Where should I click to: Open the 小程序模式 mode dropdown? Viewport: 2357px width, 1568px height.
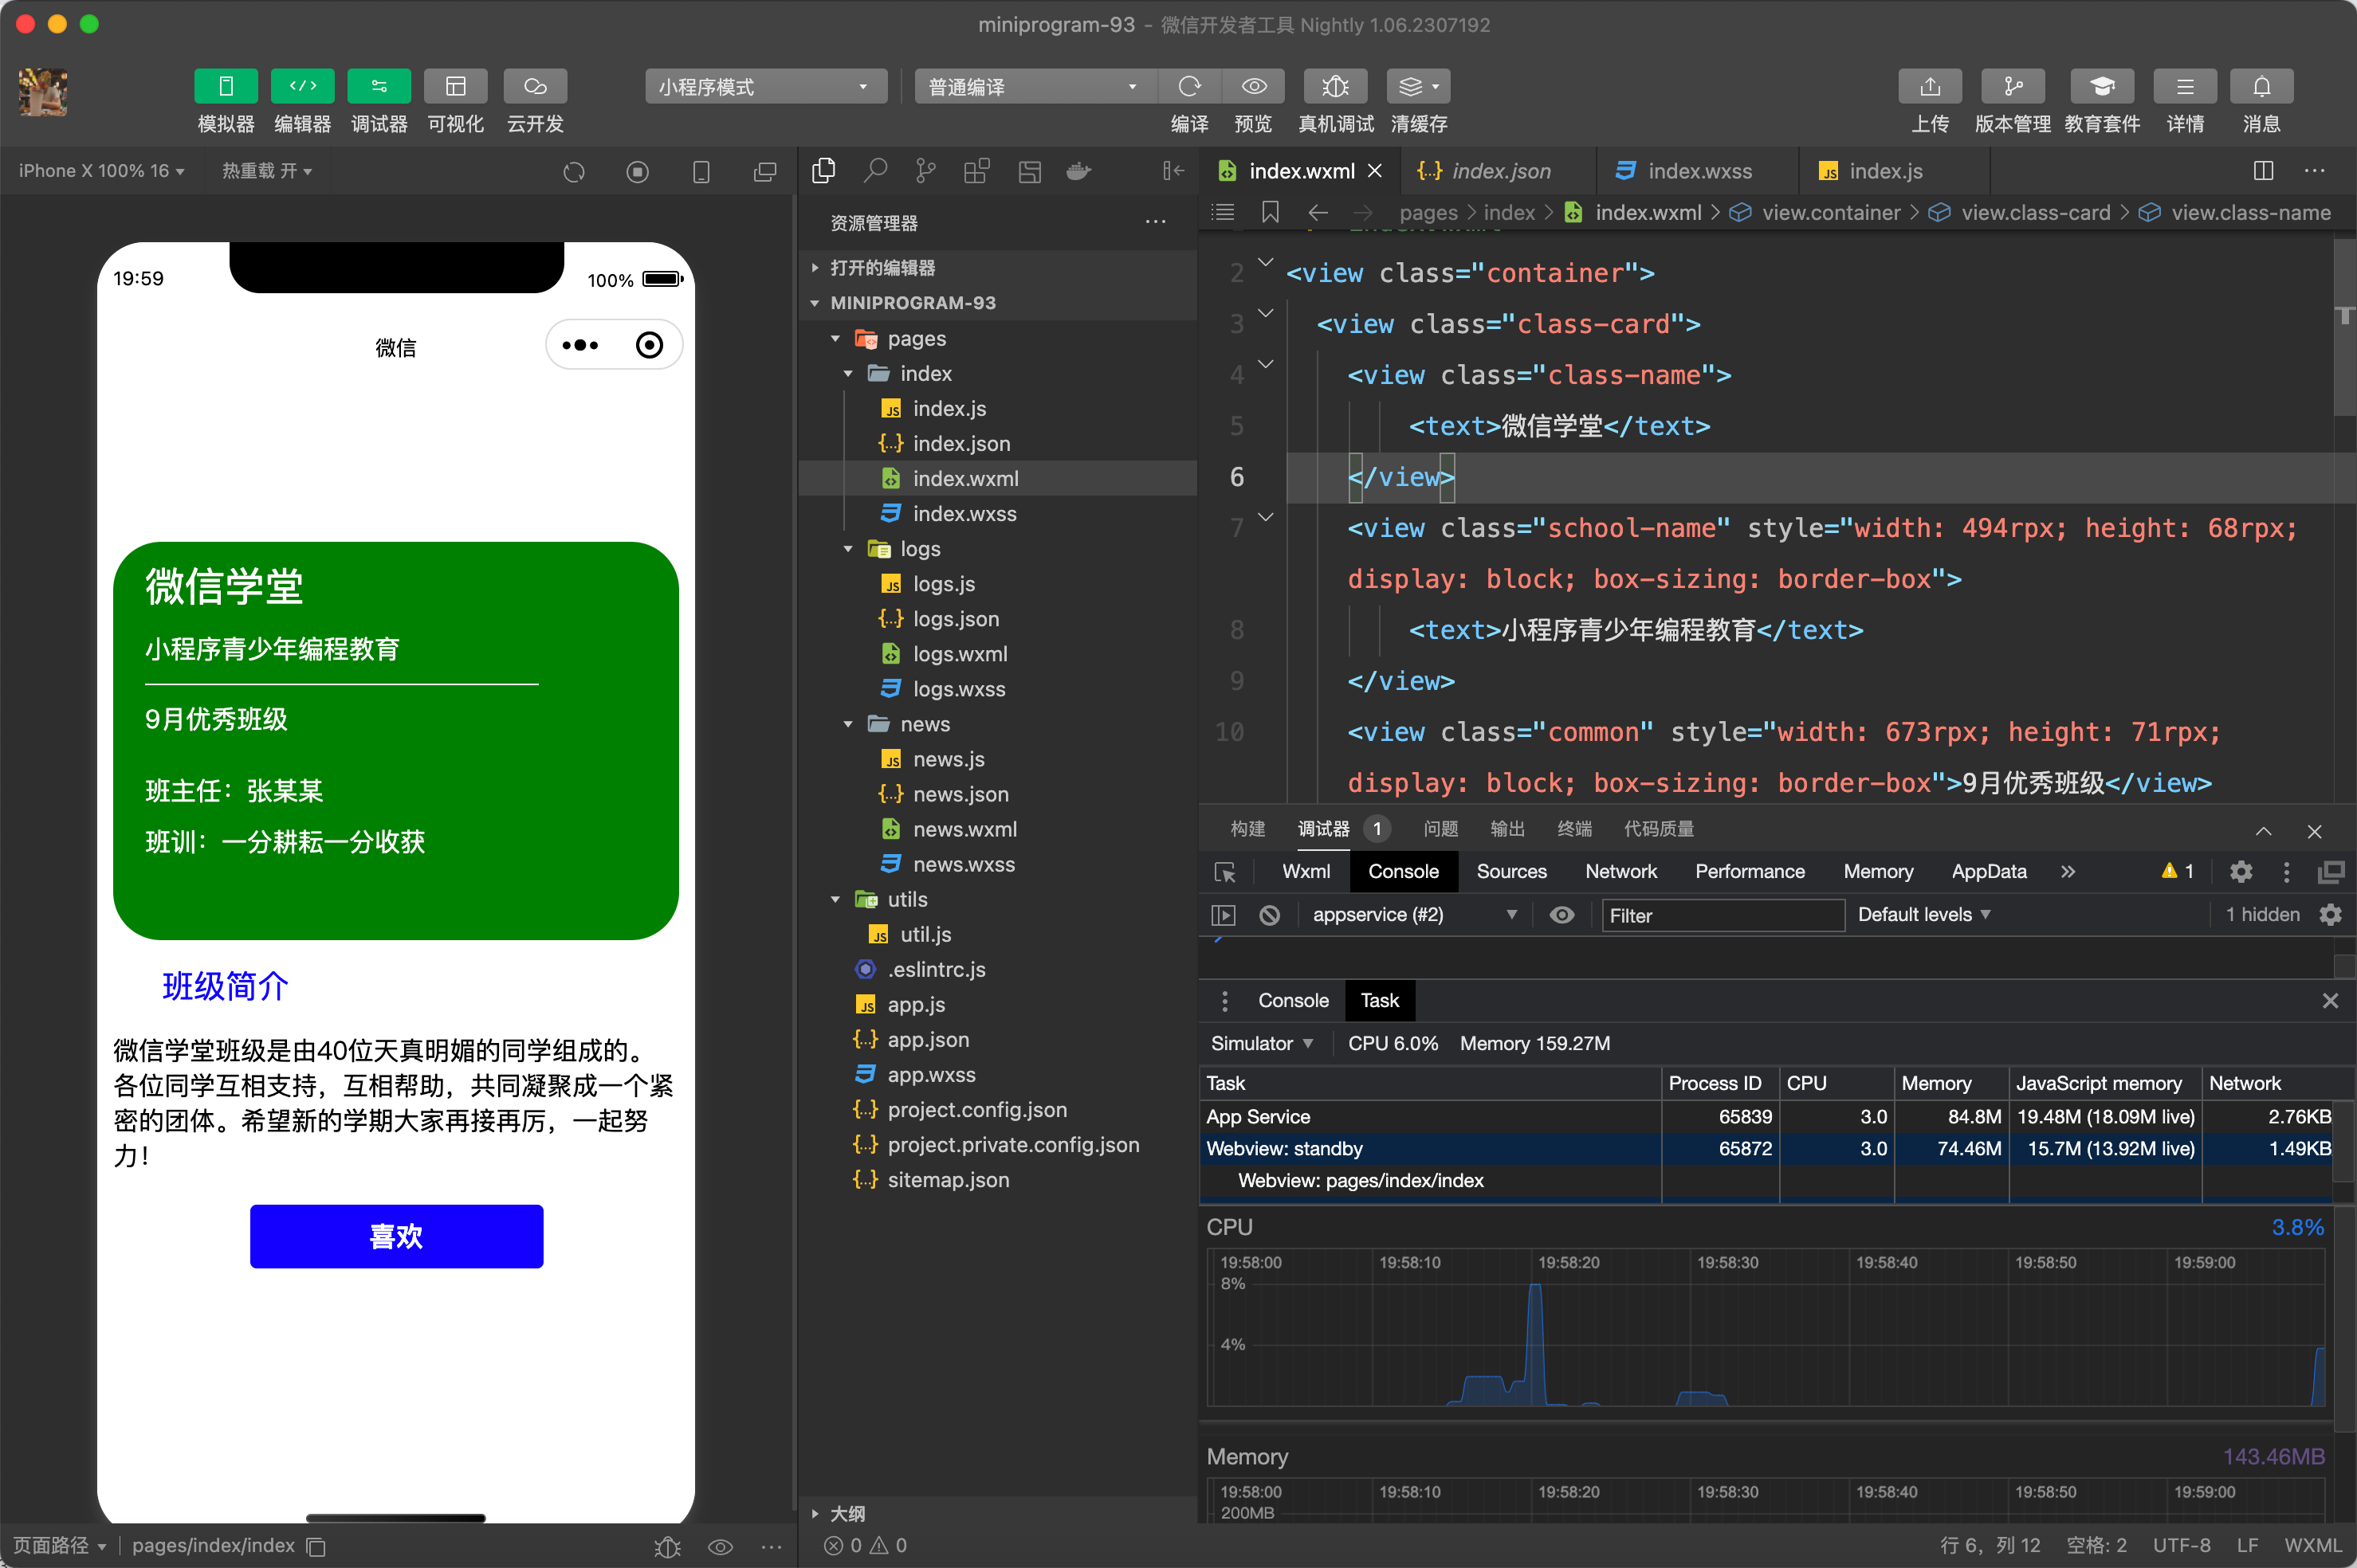pyautogui.click(x=765, y=87)
